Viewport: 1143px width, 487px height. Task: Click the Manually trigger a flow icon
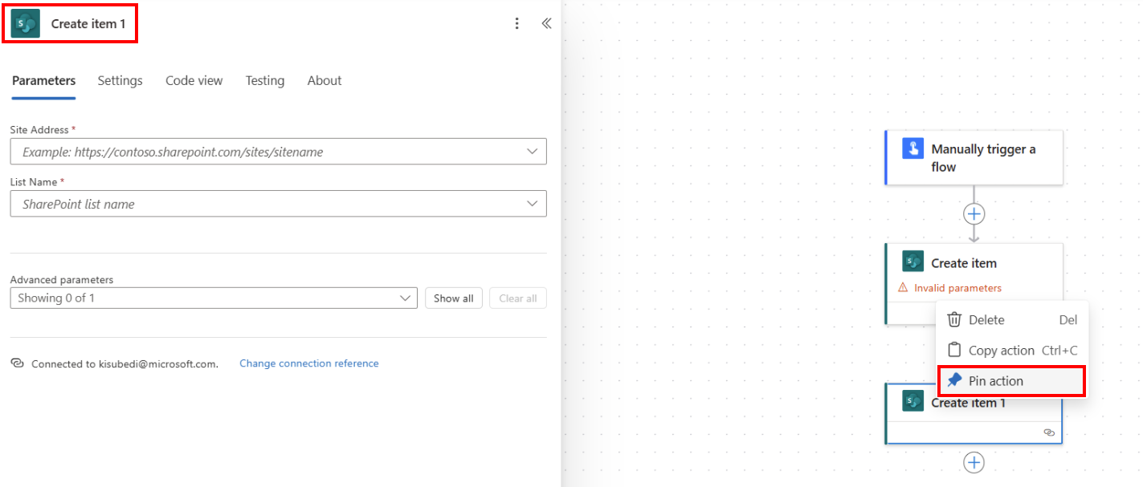(912, 149)
